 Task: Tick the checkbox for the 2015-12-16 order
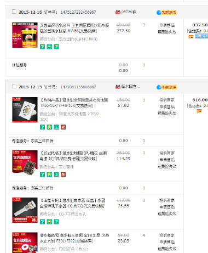14,12
